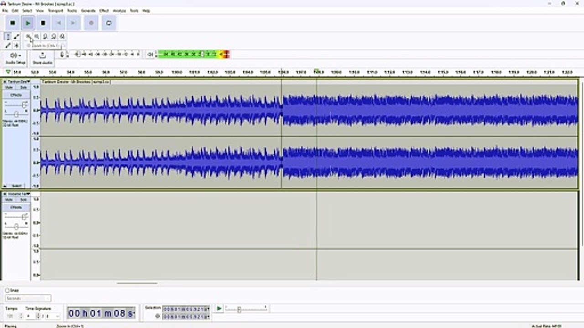Open the Tracks menu

coord(72,10)
